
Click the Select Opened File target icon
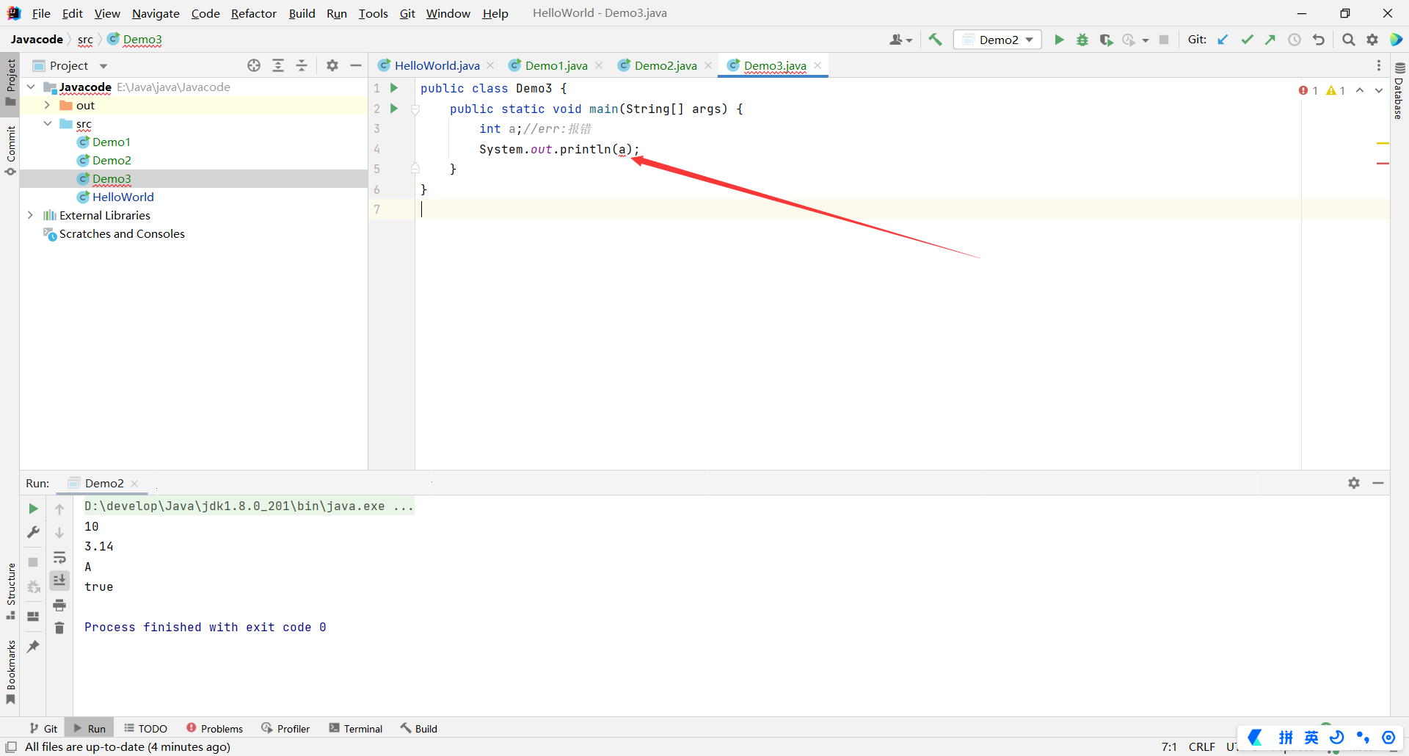(x=254, y=65)
